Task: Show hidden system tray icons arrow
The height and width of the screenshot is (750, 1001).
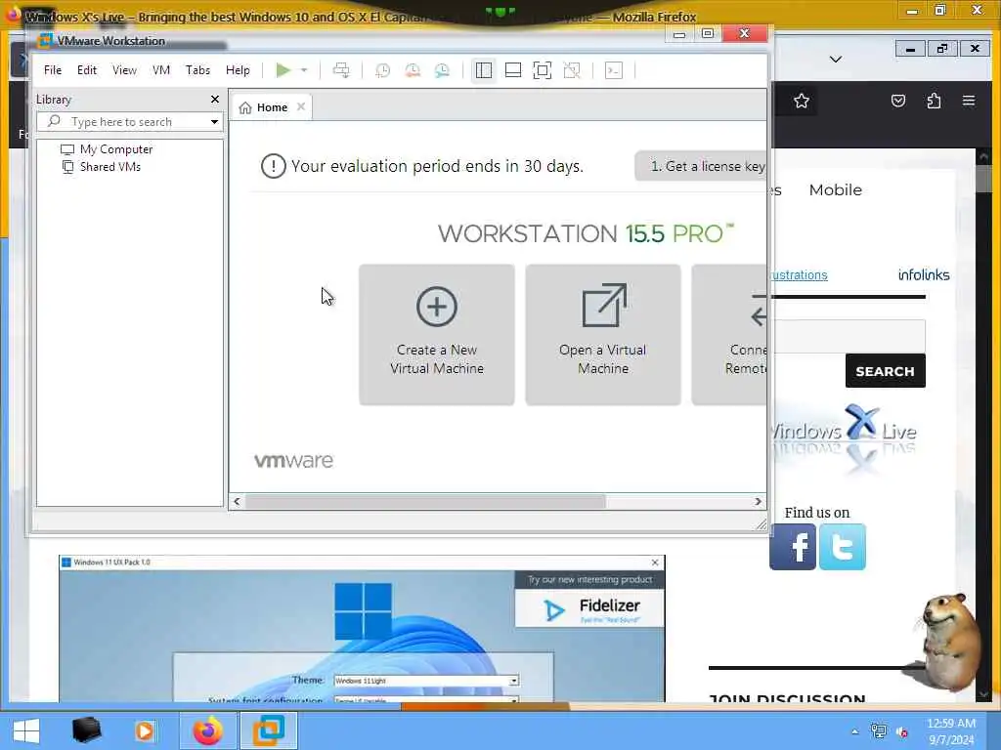Action: [854, 731]
